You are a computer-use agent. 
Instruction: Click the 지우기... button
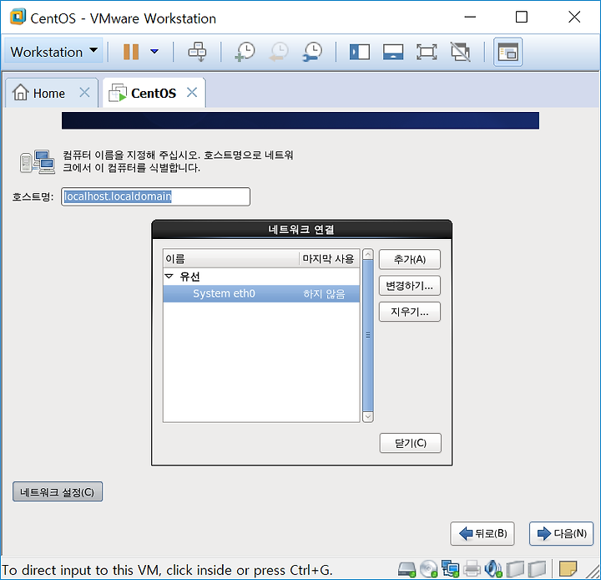pyautogui.click(x=410, y=312)
